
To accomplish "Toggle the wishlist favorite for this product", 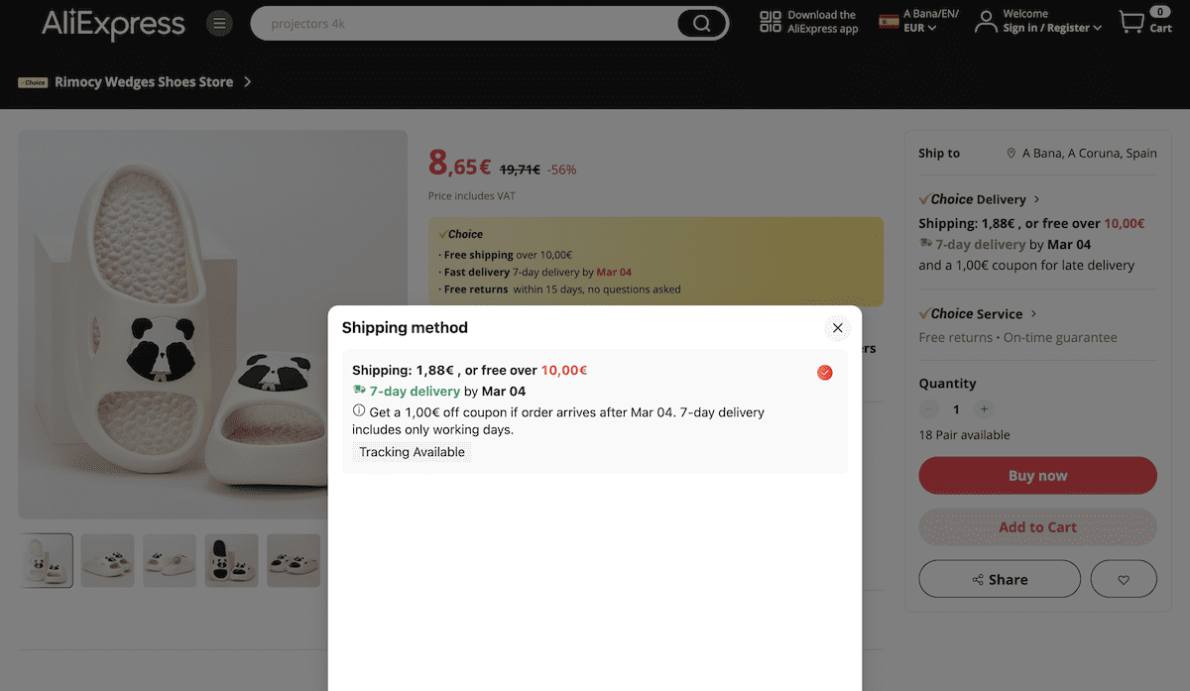I will point(1124,578).
